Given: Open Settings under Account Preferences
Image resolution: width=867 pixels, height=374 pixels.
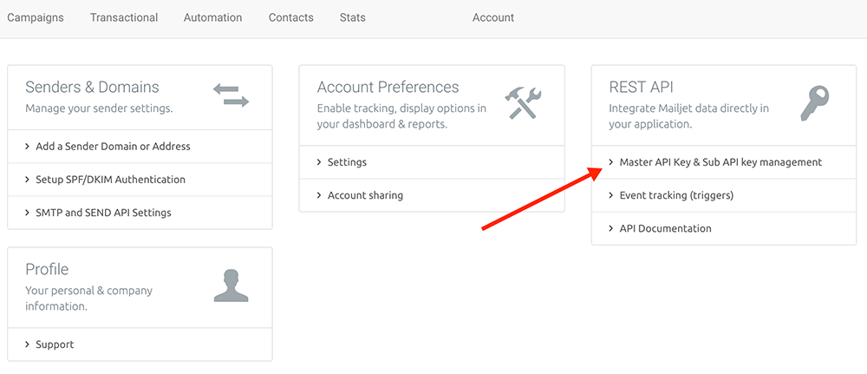Looking at the screenshot, I should (348, 162).
